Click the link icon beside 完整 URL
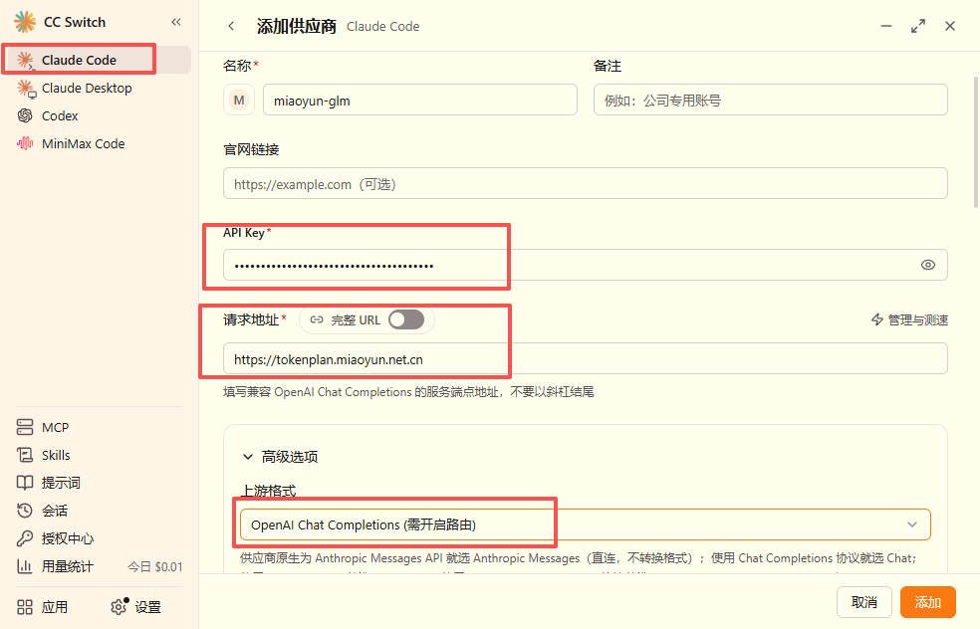980x629 pixels. coord(317,319)
